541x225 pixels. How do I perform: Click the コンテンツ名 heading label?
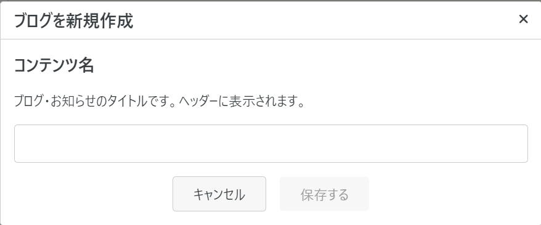point(54,65)
